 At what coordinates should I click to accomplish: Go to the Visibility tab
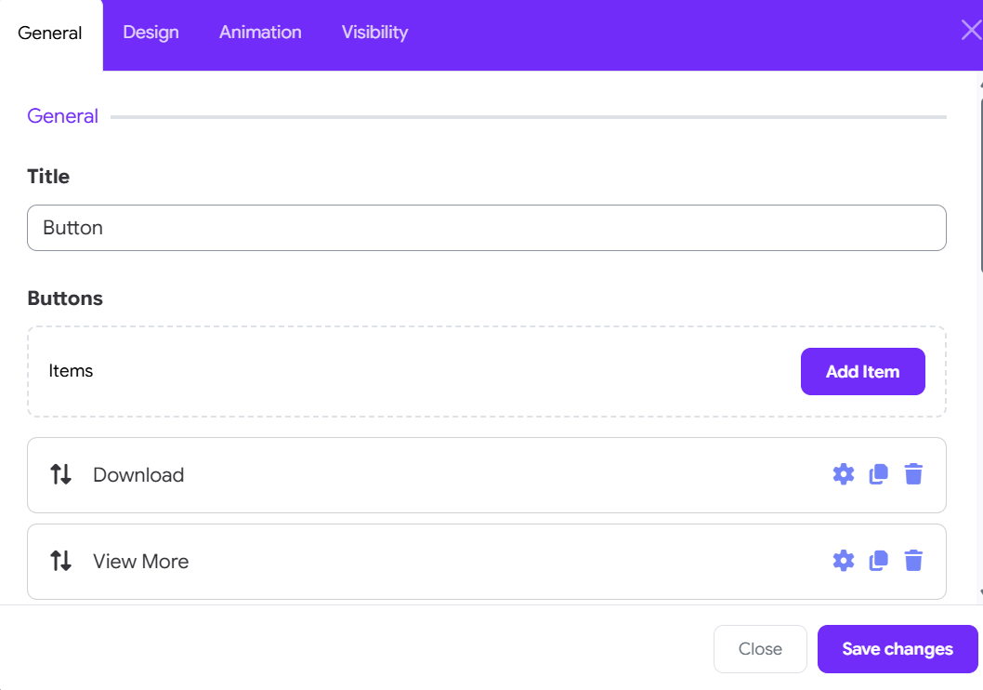(x=374, y=32)
